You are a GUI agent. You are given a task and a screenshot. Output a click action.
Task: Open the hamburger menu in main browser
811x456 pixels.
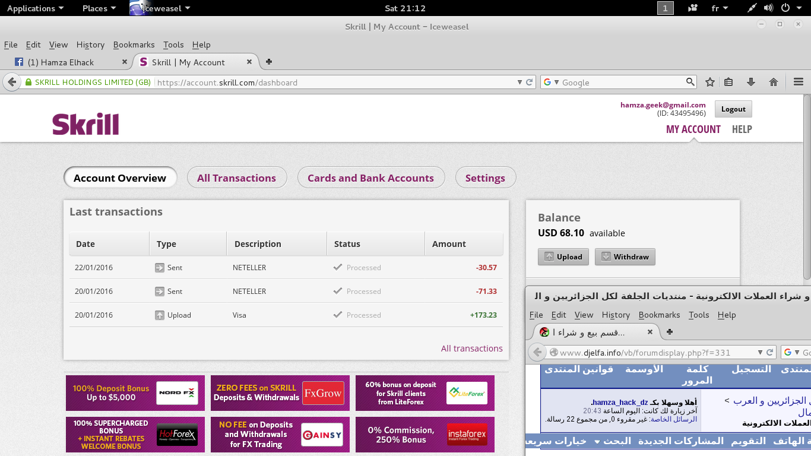[x=799, y=83]
